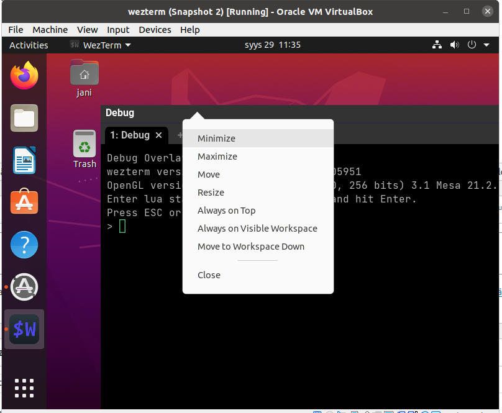This screenshot has width=502, height=413.
Task: Toggle Always on Visible Workspace
Action: (x=257, y=229)
